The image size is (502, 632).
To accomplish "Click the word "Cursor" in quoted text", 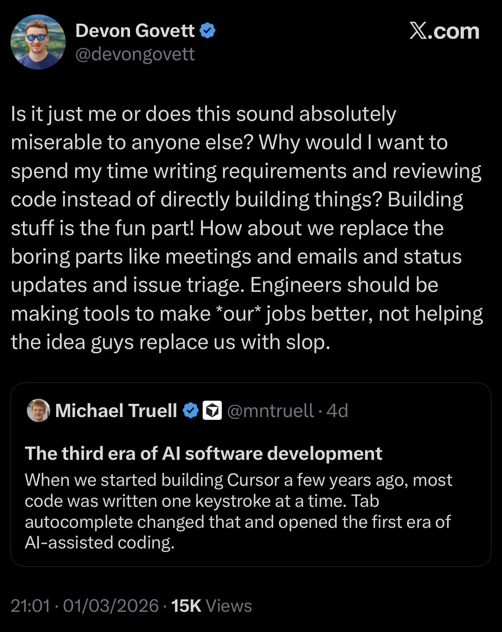I will (x=253, y=480).
